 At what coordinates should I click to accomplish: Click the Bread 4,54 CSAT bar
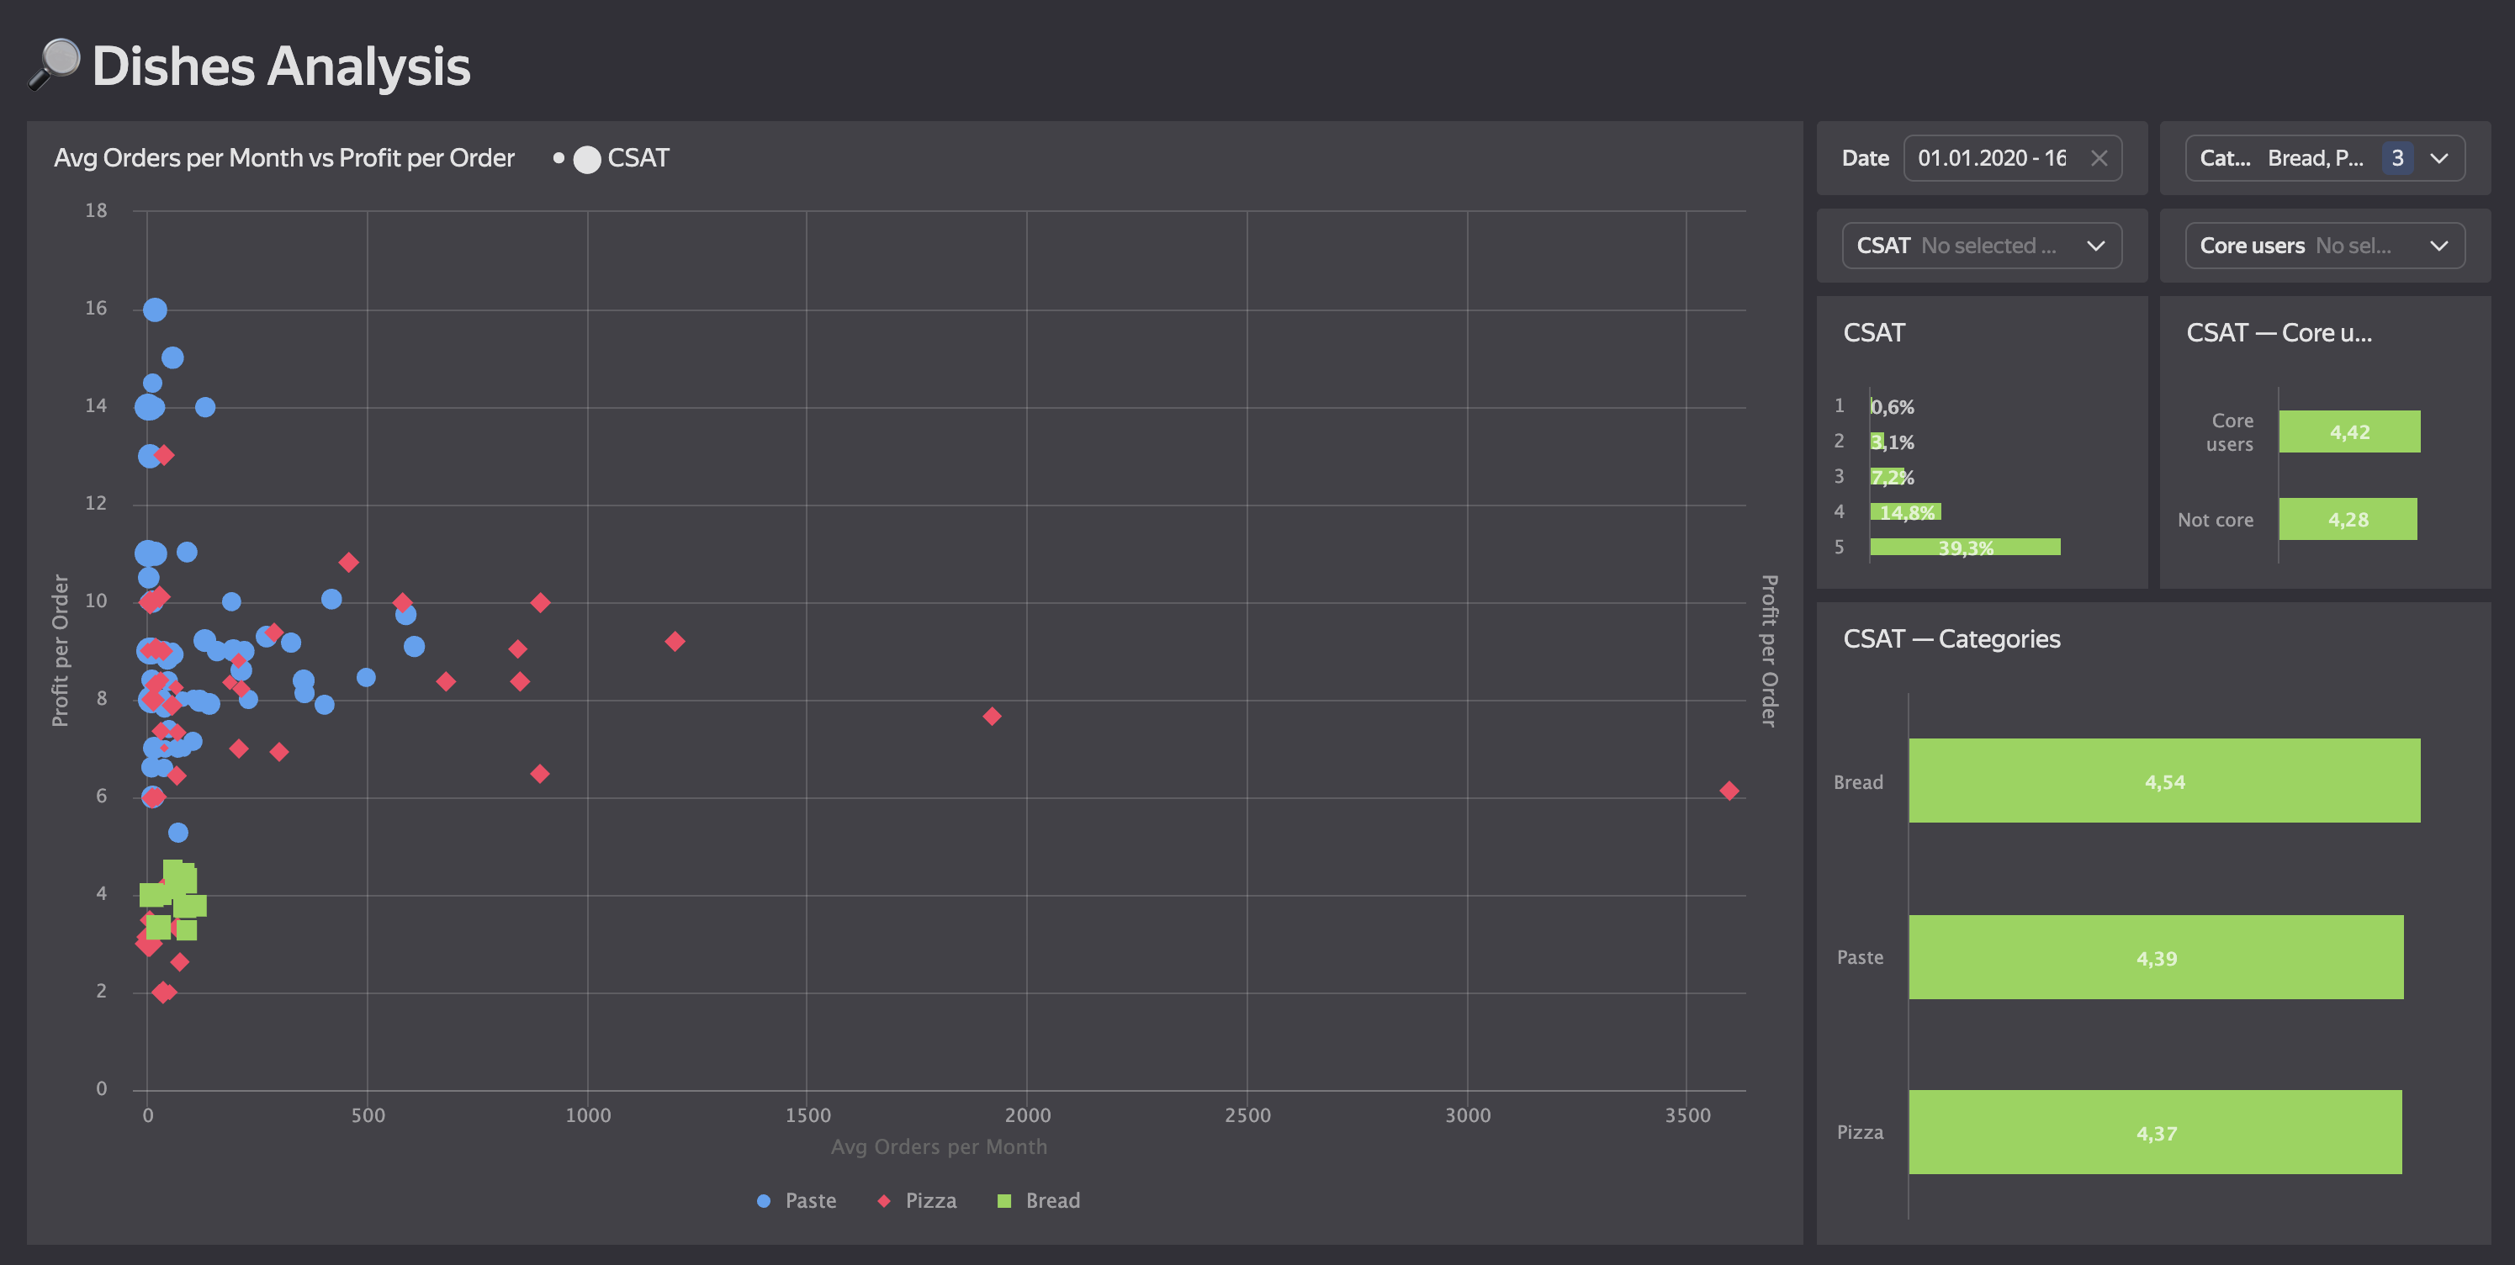2163,781
